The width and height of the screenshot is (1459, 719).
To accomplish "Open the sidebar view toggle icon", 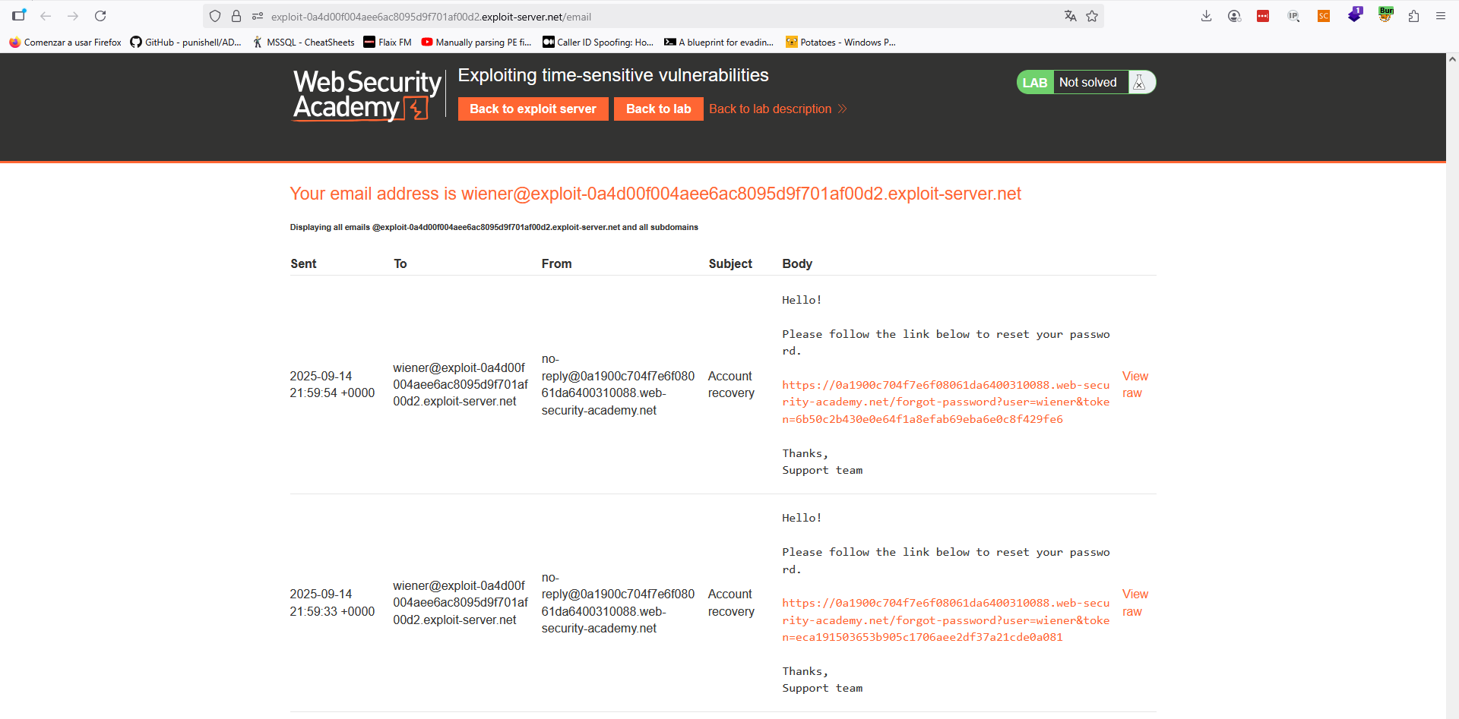I will coord(19,15).
